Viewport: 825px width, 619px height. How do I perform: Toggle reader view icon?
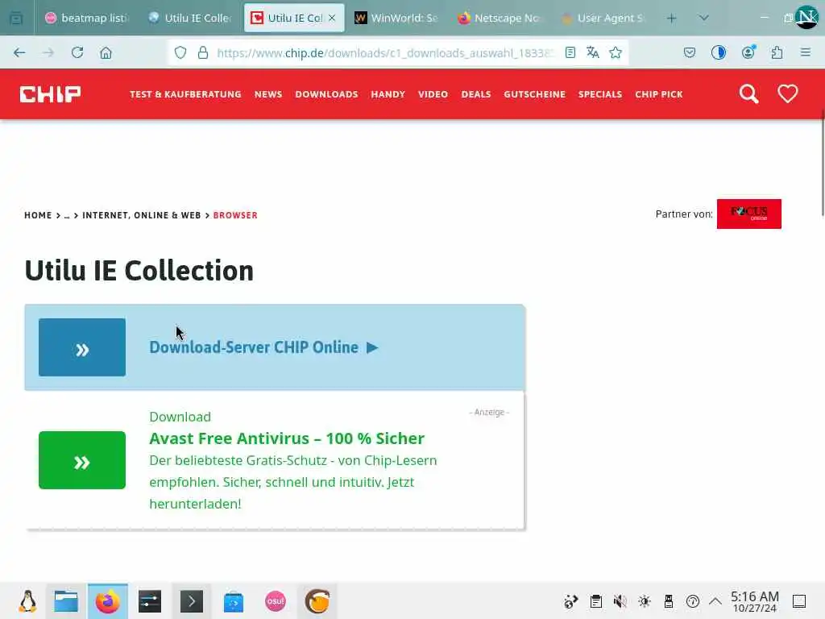(x=570, y=52)
